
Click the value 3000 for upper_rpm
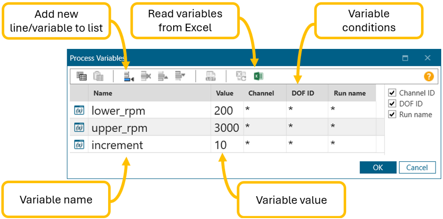[x=226, y=128]
